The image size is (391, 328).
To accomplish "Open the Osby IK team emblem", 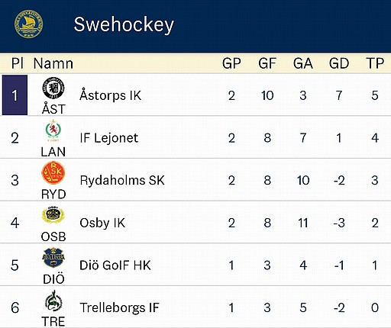I will pyautogui.click(x=53, y=215).
